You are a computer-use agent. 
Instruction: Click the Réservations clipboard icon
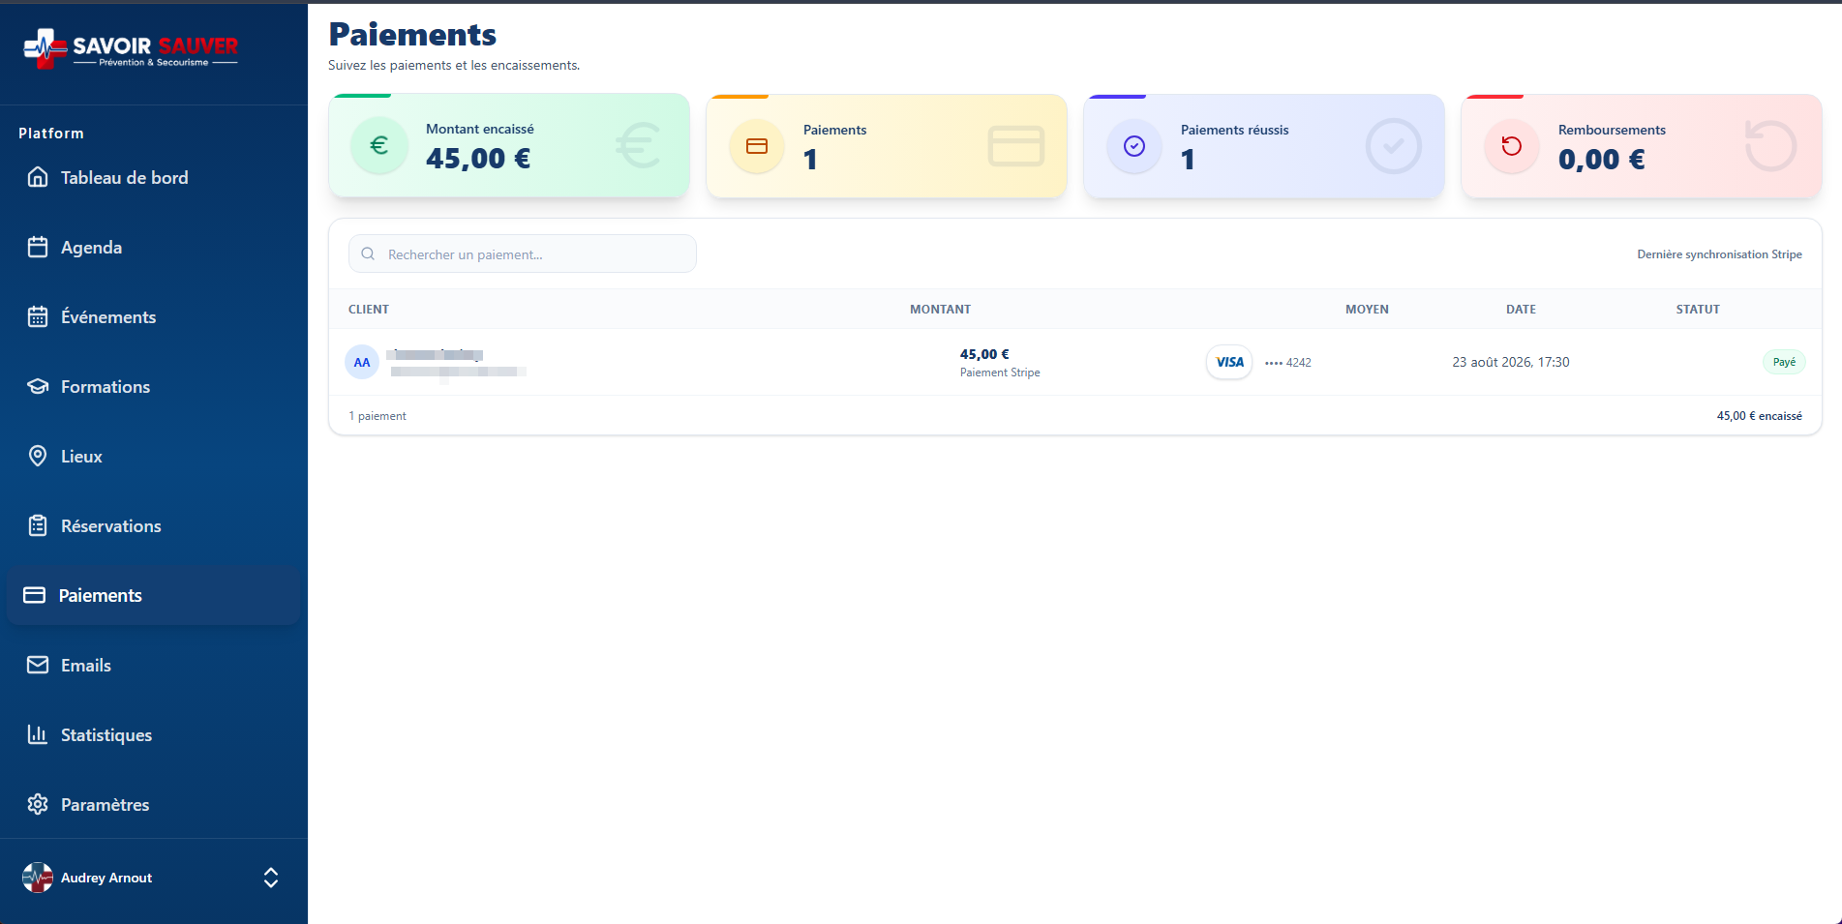click(38, 525)
